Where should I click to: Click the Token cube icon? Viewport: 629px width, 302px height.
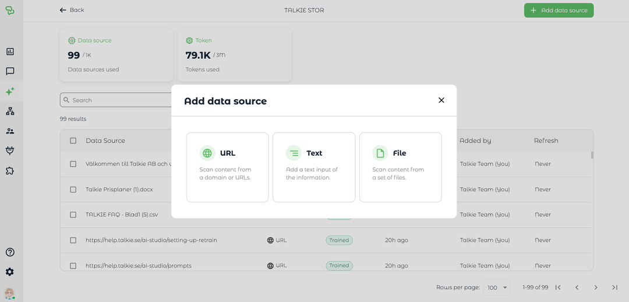tap(189, 41)
